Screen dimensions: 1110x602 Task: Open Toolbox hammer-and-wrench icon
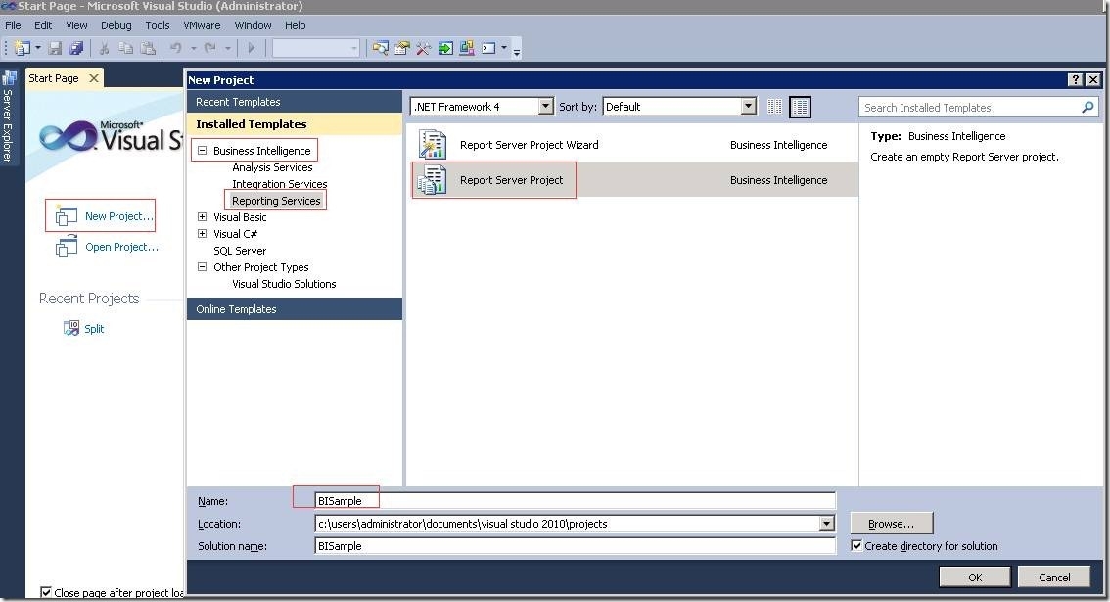[x=423, y=48]
